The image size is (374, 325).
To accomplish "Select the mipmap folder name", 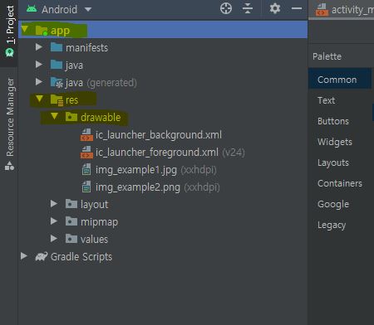I will pos(99,222).
